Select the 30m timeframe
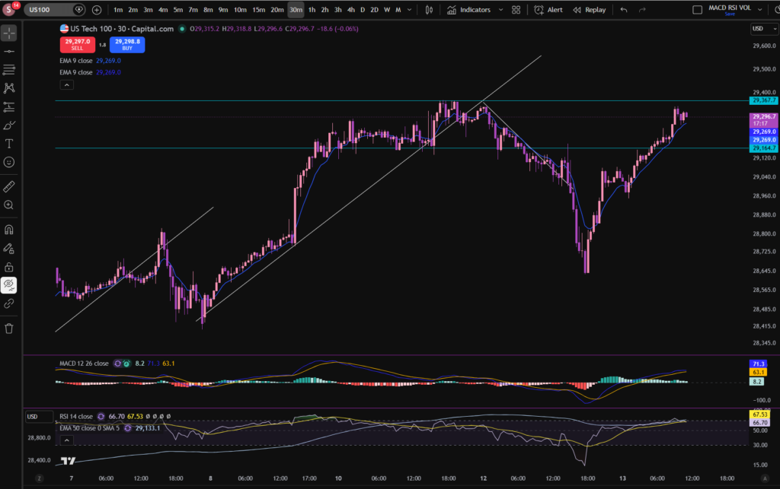The width and height of the screenshot is (780, 489). pos(296,9)
